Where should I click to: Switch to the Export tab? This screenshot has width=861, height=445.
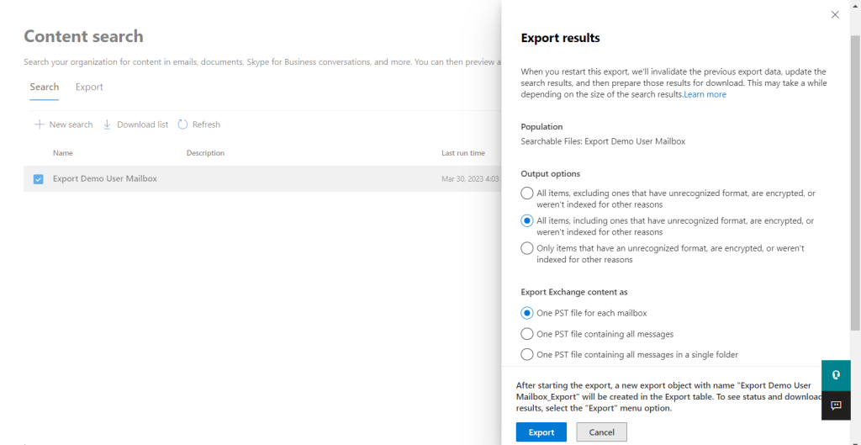pos(89,87)
